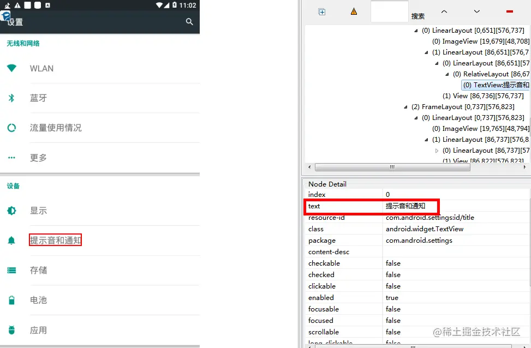Tap the wifi signal icon in status bar

(x=159, y=5)
